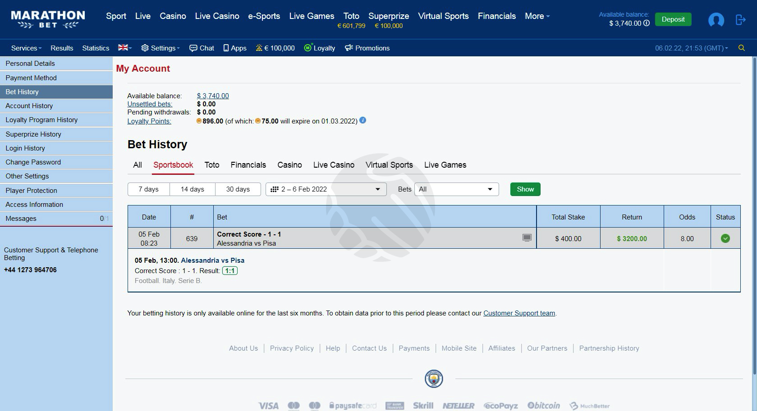Open Sport in the top navigation
Image resolution: width=757 pixels, height=411 pixels.
116,16
